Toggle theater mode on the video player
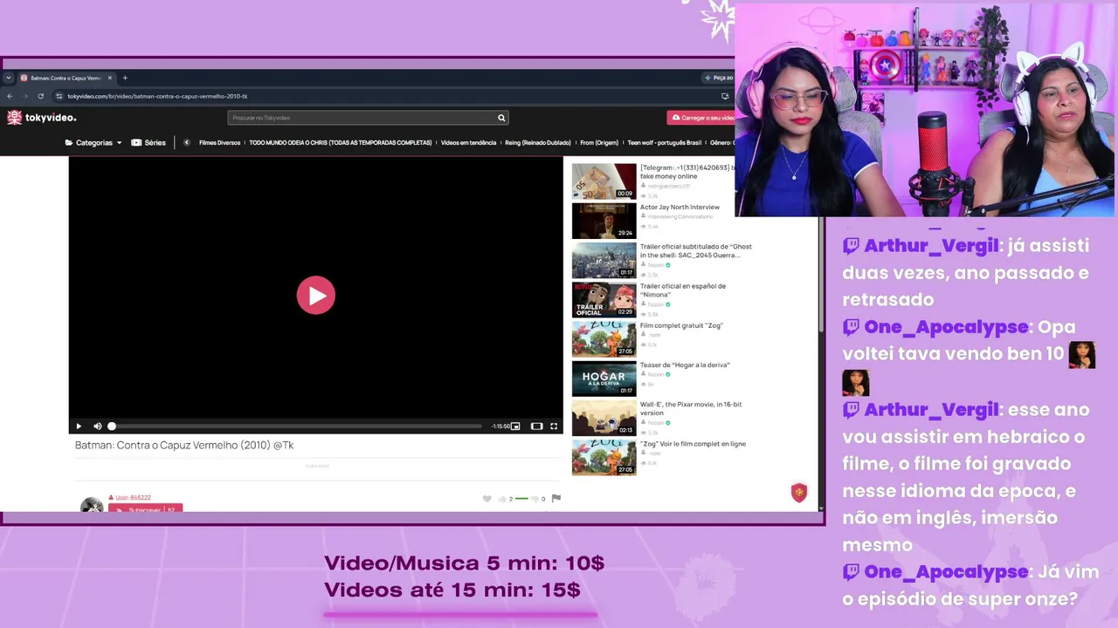This screenshot has width=1118, height=628. (x=536, y=427)
